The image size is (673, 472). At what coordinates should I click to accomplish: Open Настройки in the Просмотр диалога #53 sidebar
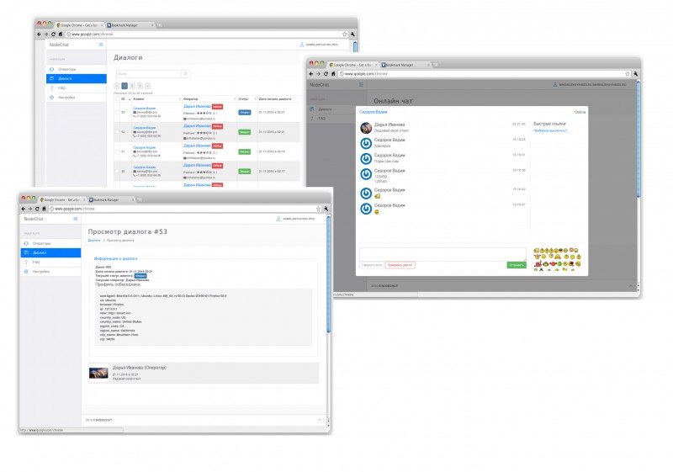[50, 272]
